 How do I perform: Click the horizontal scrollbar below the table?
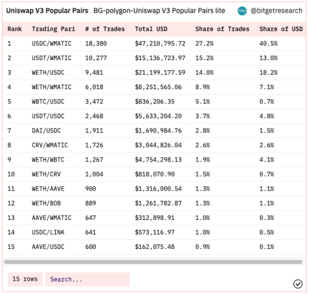point(153,262)
